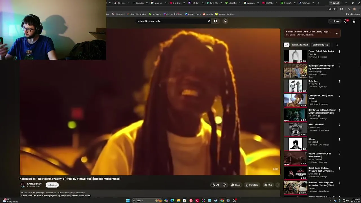Start voice search with the microphone icon
Image resolution: width=361 pixels, height=203 pixels.
pos(225,21)
